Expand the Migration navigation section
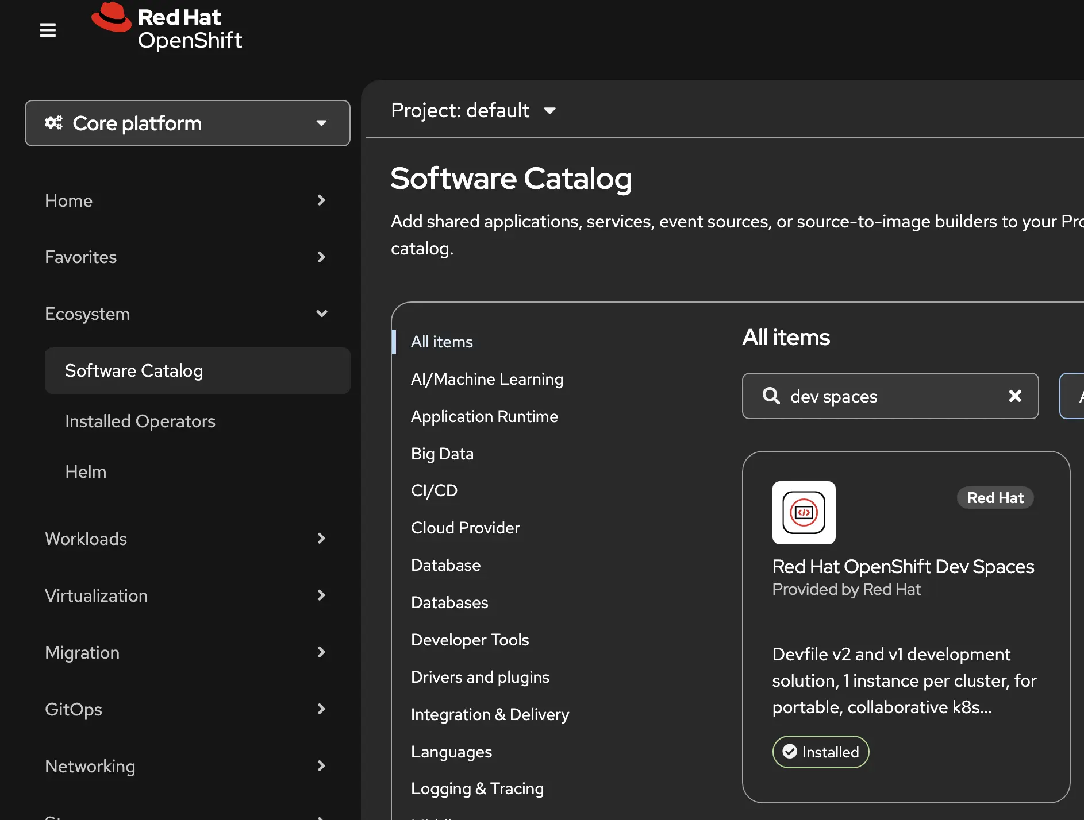The image size is (1084, 820). coord(186,652)
